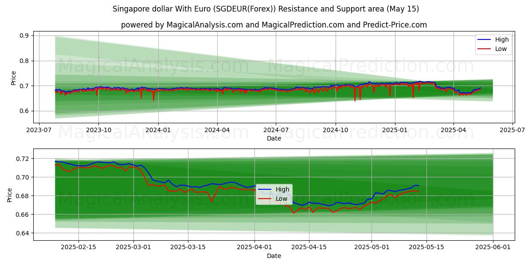
Task: Click the 0.9 price tick in top chart
Action: pos(24,35)
